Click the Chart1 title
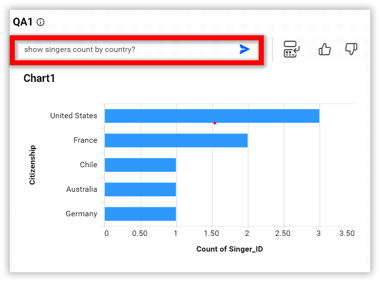The width and height of the screenshot is (380, 282). point(39,78)
